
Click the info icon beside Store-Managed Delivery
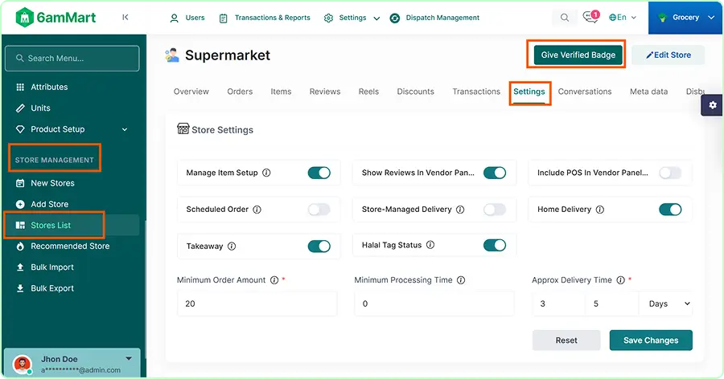click(460, 210)
